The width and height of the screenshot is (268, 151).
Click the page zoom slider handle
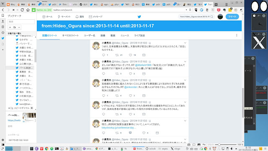coord(219,145)
